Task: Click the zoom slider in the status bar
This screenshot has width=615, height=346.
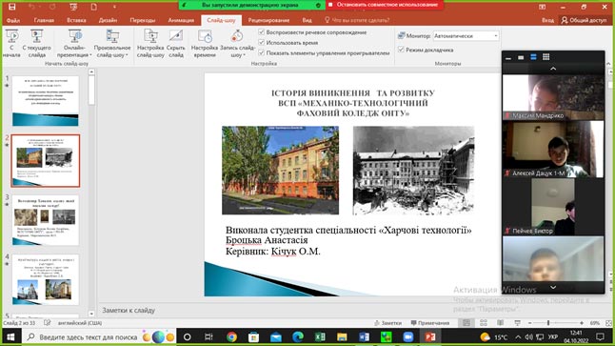Action: [556, 323]
